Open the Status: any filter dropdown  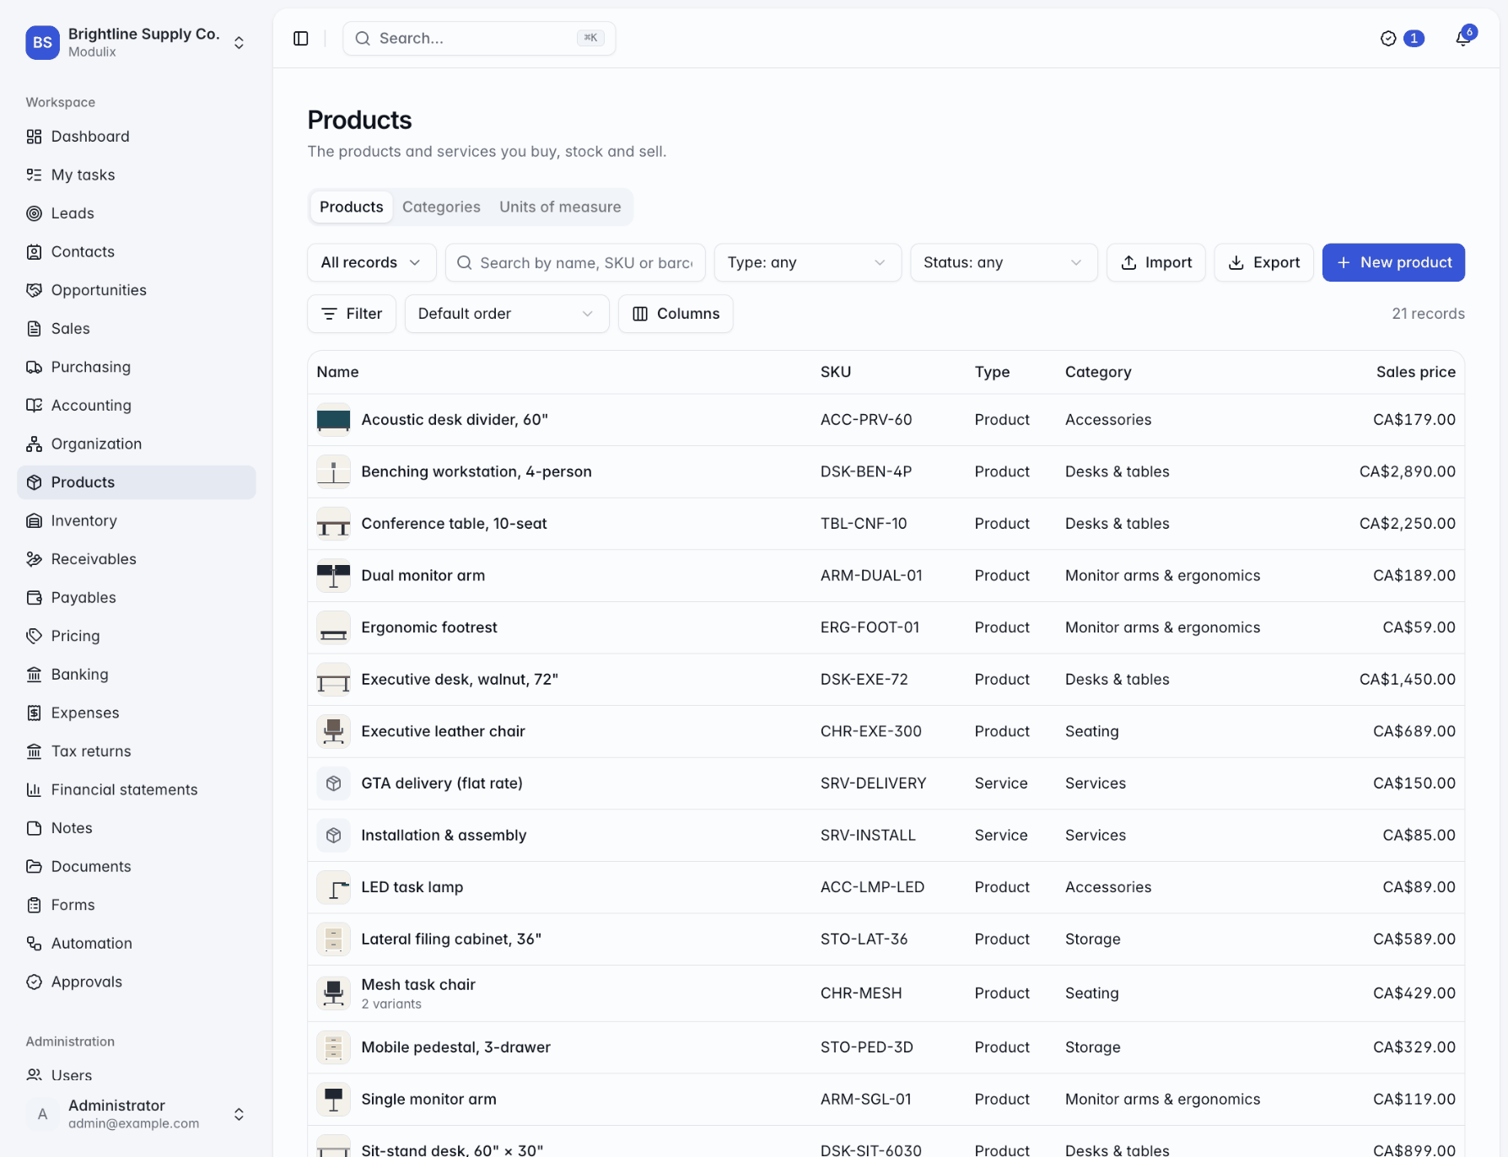tap(1004, 262)
